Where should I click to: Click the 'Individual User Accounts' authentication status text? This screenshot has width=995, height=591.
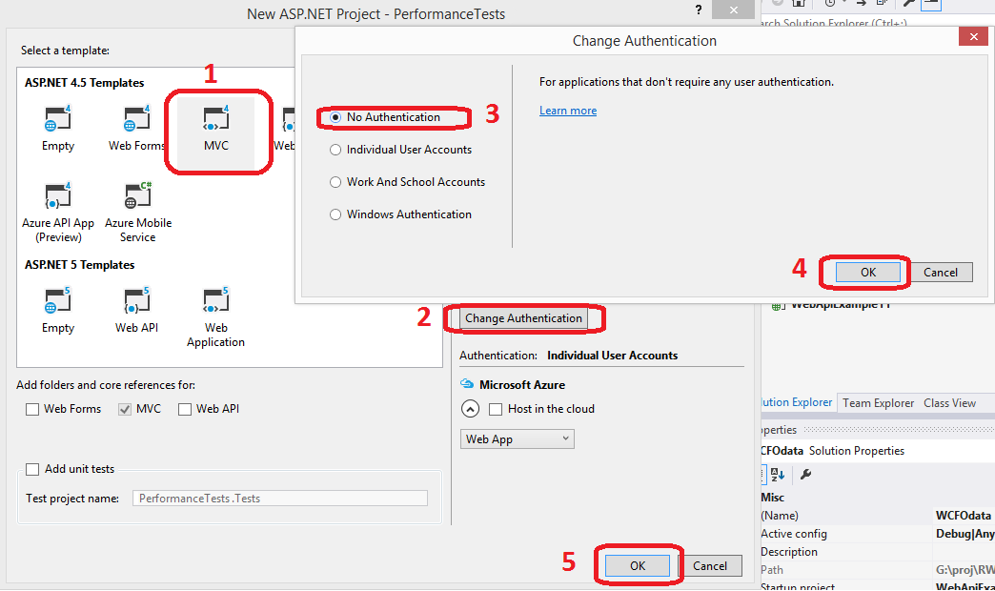[613, 356]
